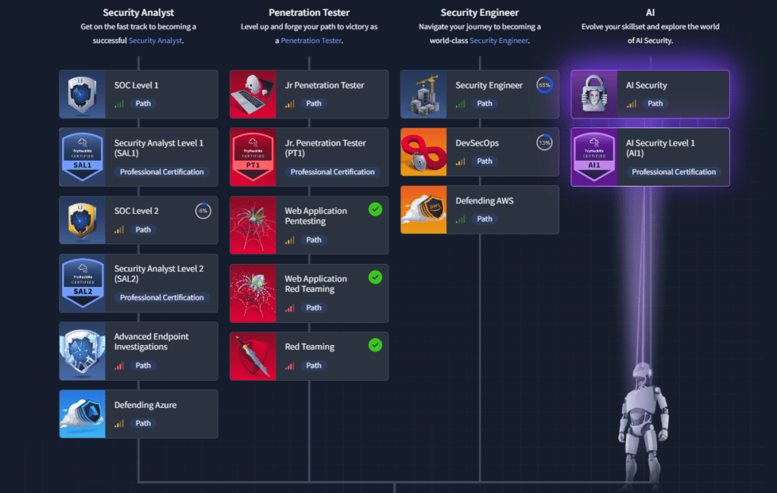Screen dimensions: 777x493
Task: Click the Path tag on DevSecOps
Action: click(485, 162)
